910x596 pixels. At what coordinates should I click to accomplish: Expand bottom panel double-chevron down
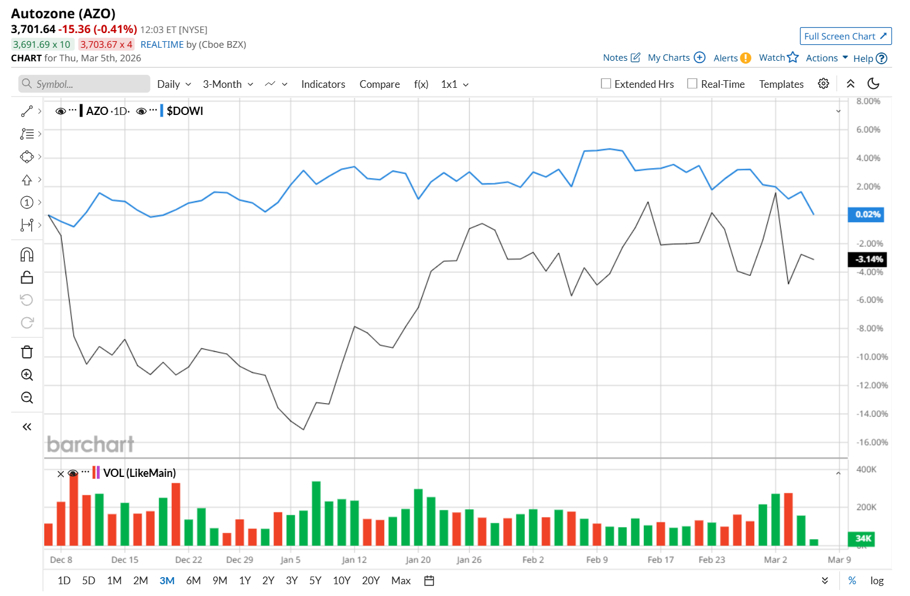[824, 581]
